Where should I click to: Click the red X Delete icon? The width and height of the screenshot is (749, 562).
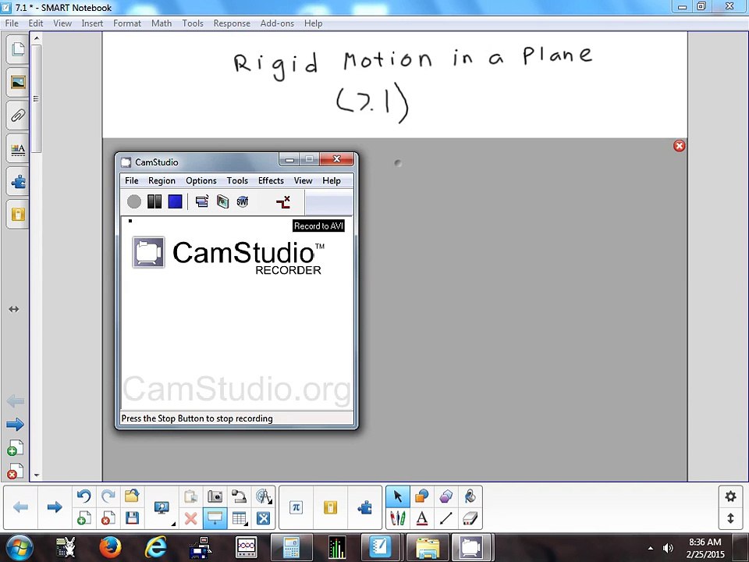click(x=191, y=518)
